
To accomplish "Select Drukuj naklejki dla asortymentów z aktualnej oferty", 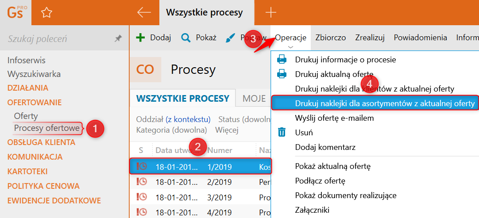I will pos(375,103).
